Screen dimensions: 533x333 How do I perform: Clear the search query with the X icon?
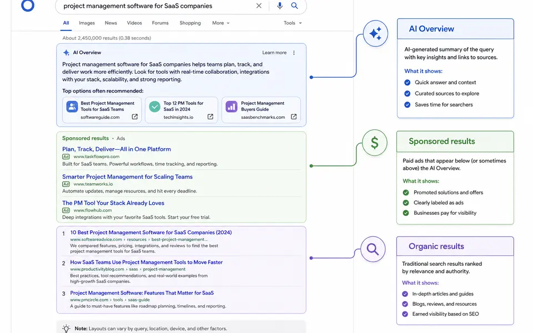tap(259, 6)
